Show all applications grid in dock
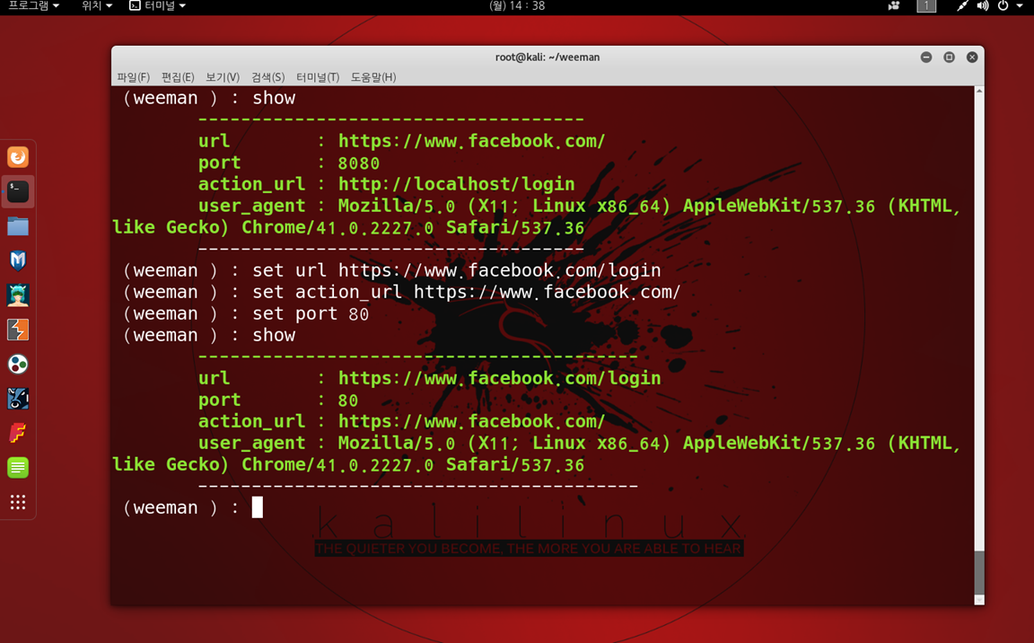Image resolution: width=1034 pixels, height=643 pixels. click(18, 502)
